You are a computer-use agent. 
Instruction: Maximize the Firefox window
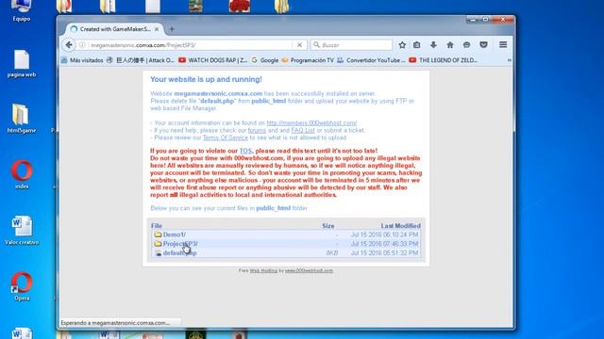485,19
